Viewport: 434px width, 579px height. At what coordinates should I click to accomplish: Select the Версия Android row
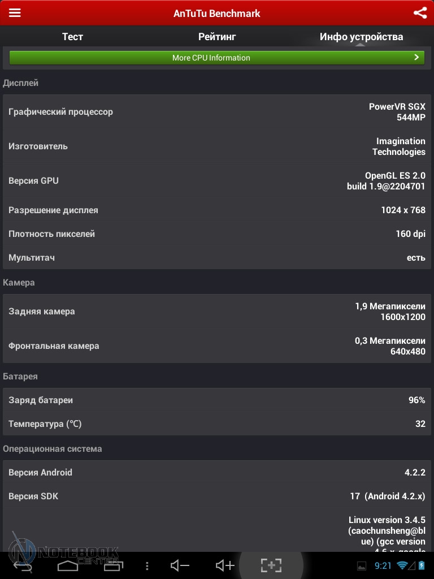(x=217, y=473)
